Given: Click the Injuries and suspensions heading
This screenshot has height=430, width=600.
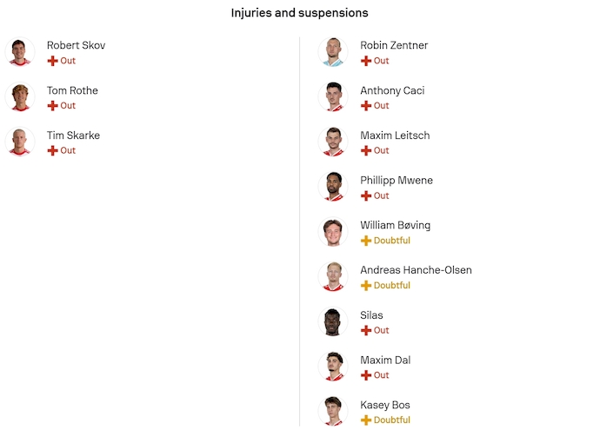Looking at the screenshot, I should pos(299,13).
